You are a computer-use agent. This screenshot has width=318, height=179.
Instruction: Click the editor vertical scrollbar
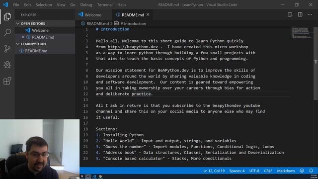pos(316,63)
